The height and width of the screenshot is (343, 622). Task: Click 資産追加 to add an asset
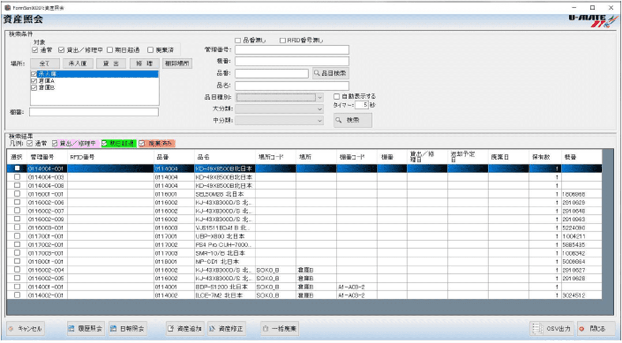click(185, 328)
